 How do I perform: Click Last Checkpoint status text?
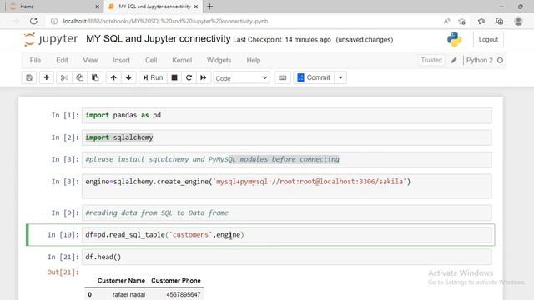point(282,40)
